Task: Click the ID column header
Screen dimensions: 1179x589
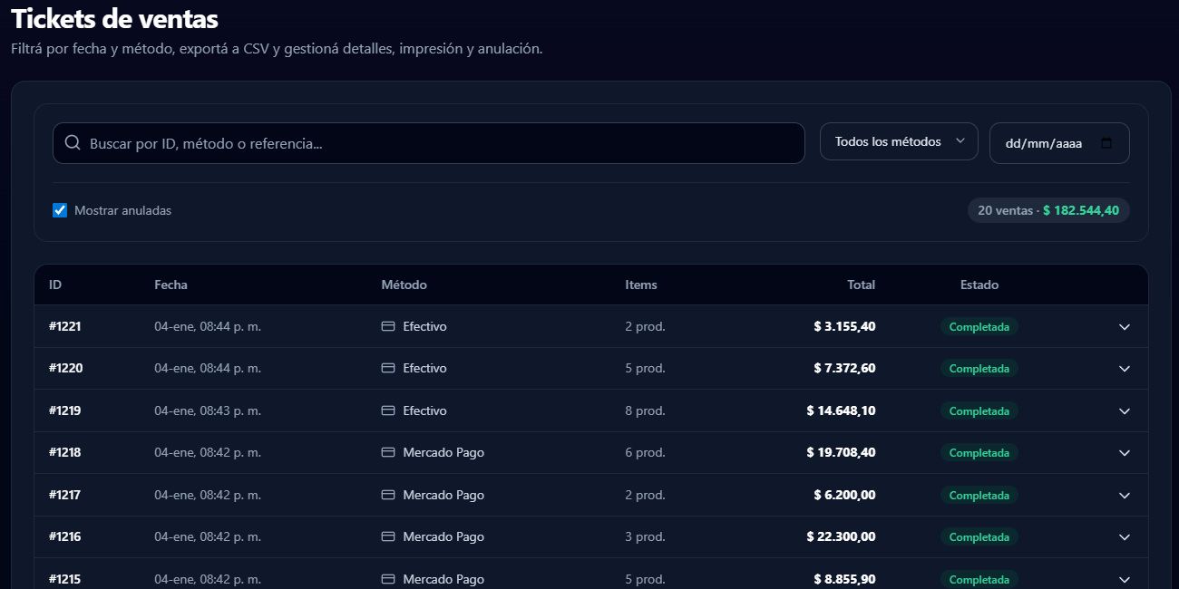Action: click(55, 285)
